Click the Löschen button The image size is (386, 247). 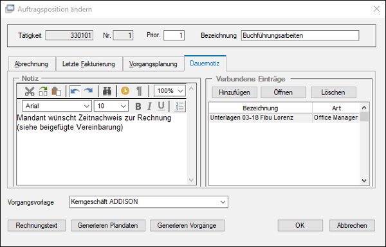coord(333,92)
